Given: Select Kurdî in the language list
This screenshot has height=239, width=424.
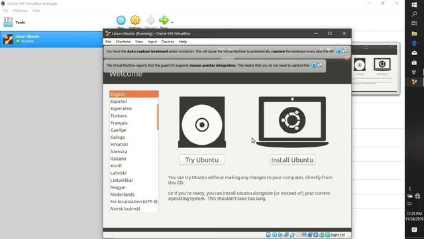Looking at the screenshot, I should pyautogui.click(x=133, y=166).
